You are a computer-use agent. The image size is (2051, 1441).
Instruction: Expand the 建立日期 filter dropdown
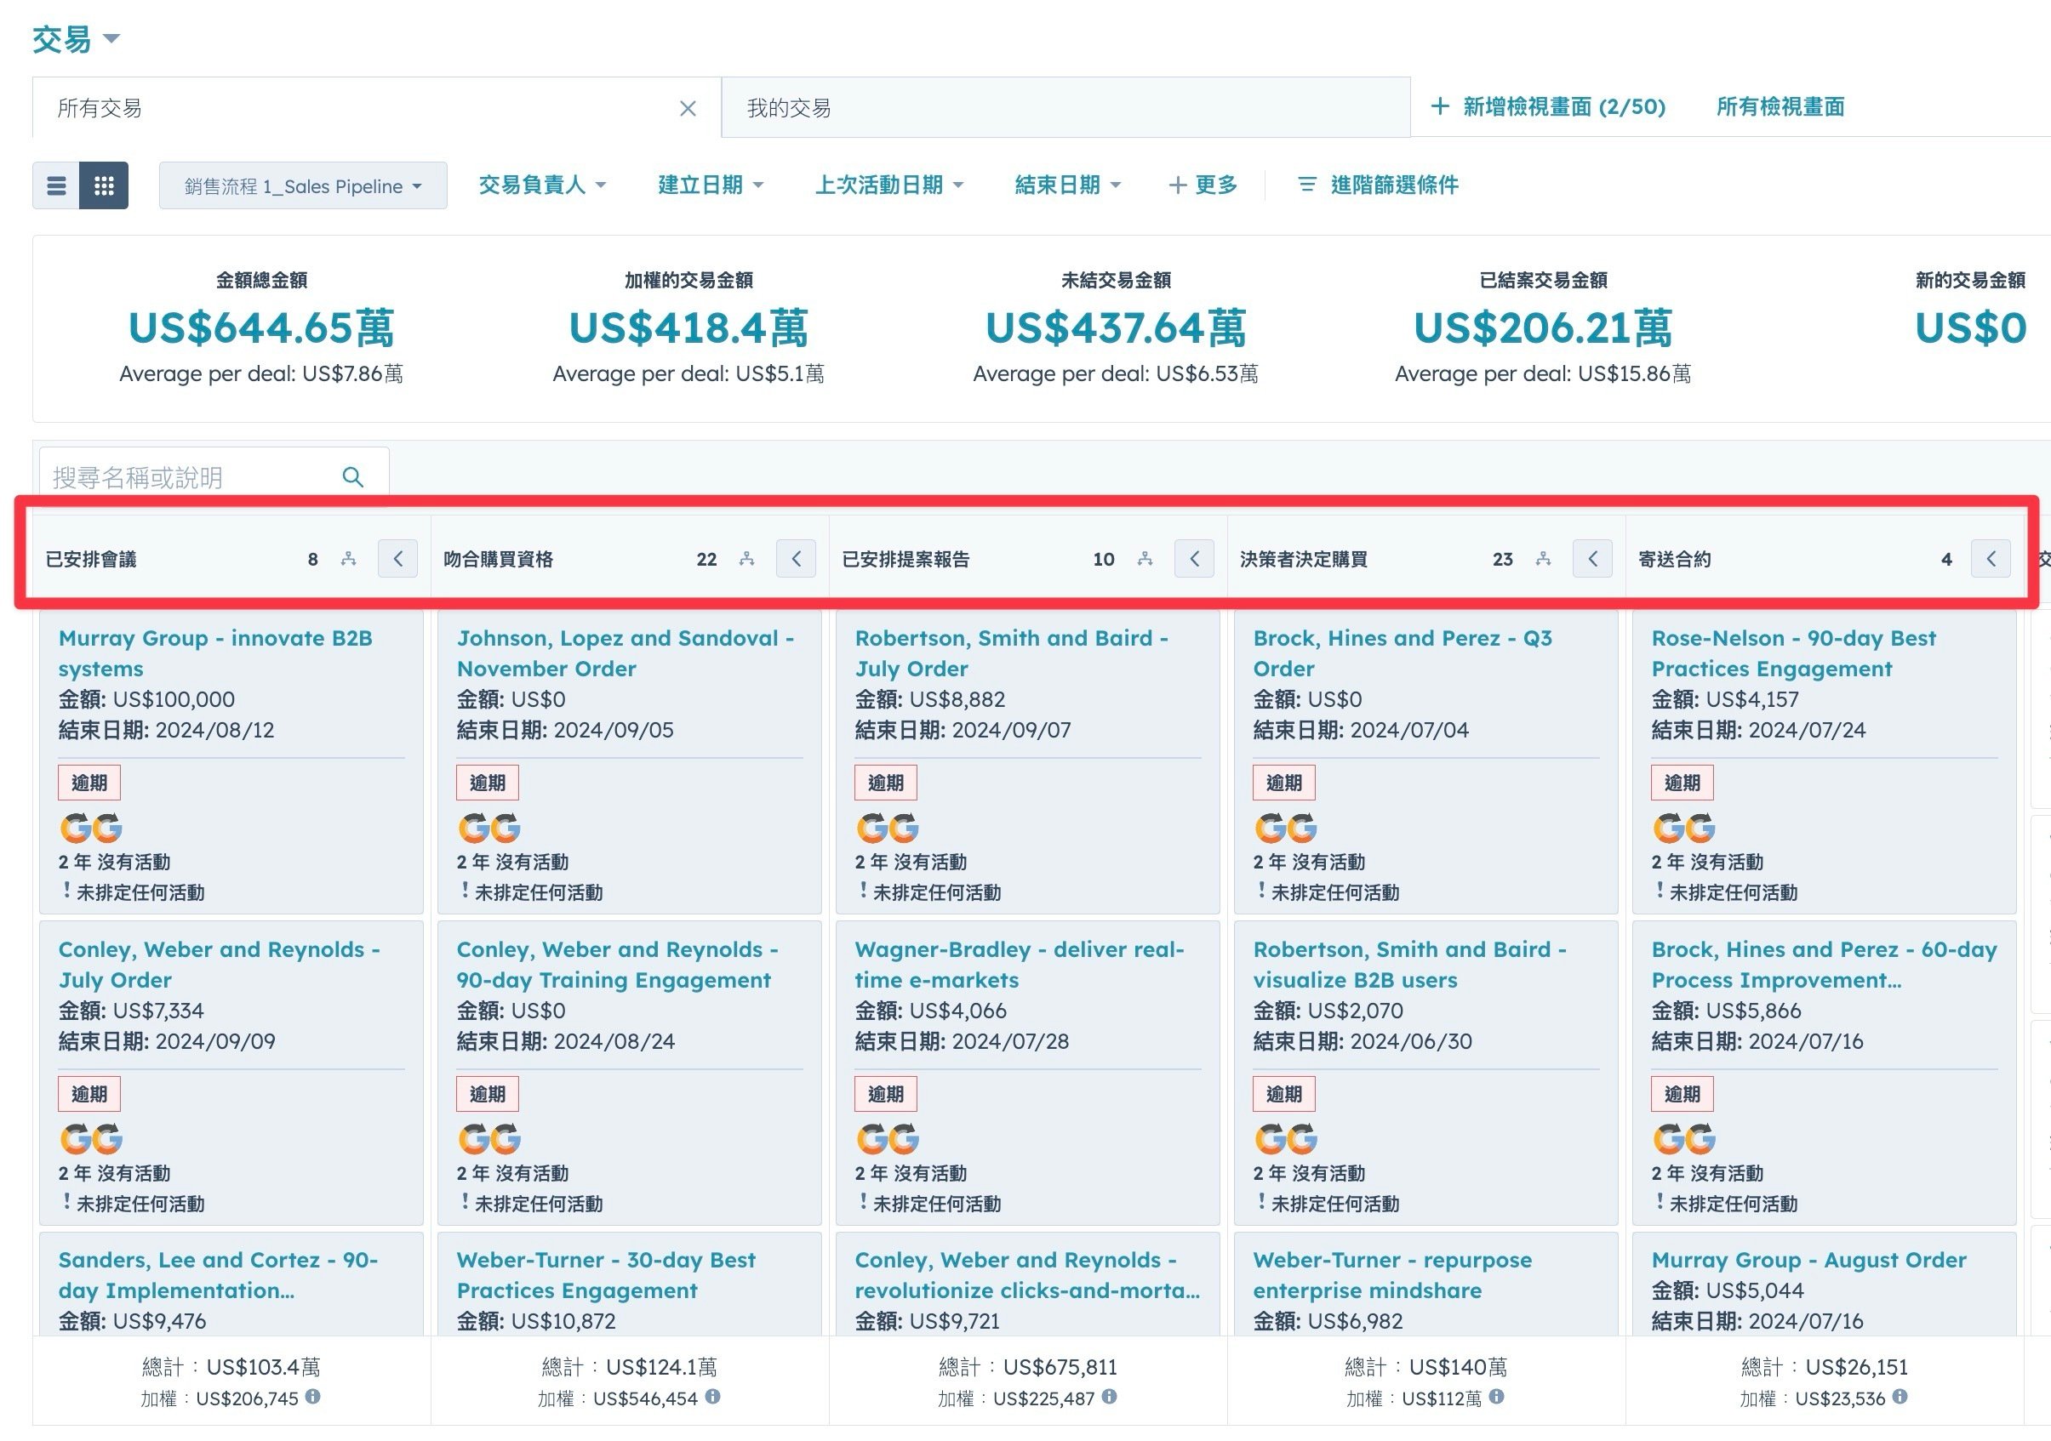(710, 185)
